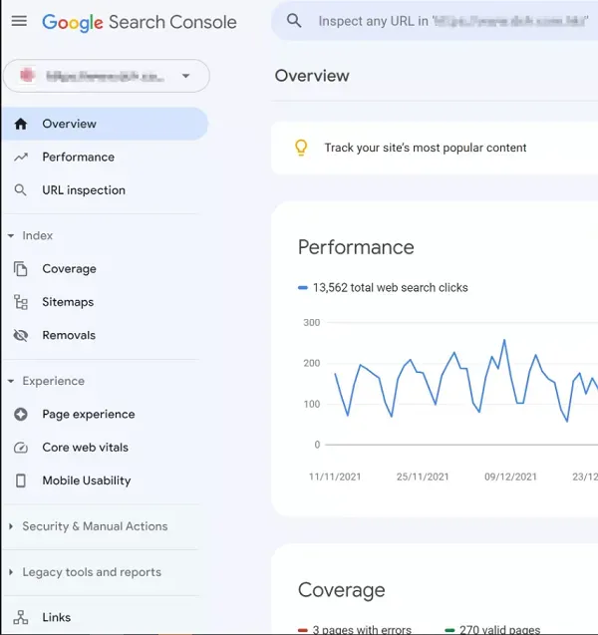Click the 09/12/2021 axis date label
This screenshot has height=635, width=598.
tap(510, 477)
